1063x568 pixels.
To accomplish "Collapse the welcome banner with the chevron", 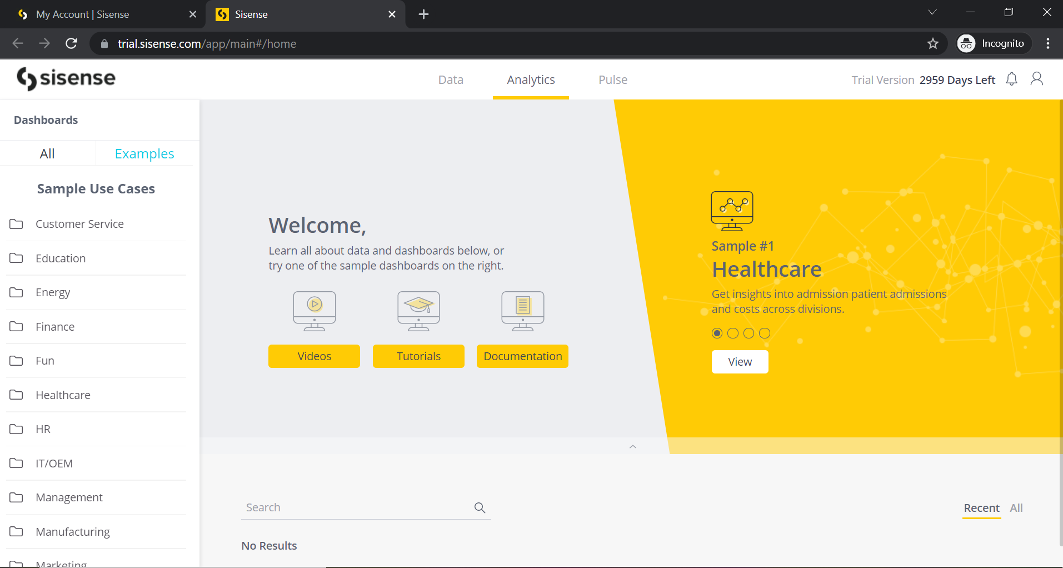I will tap(632, 447).
